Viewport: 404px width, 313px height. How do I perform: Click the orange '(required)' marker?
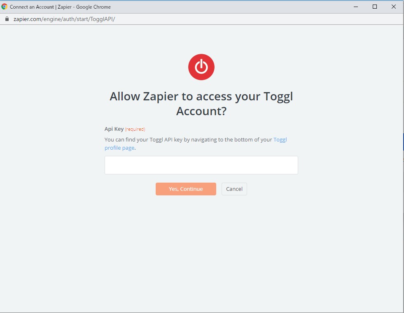point(135,129)
